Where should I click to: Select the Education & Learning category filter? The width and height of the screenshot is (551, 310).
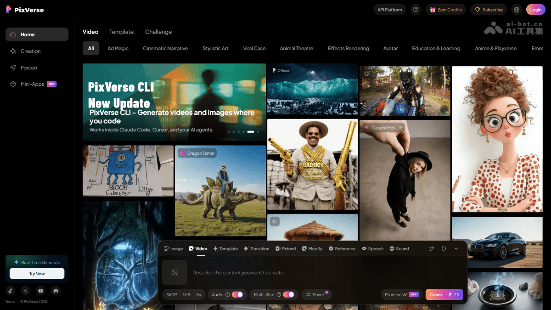436,48
